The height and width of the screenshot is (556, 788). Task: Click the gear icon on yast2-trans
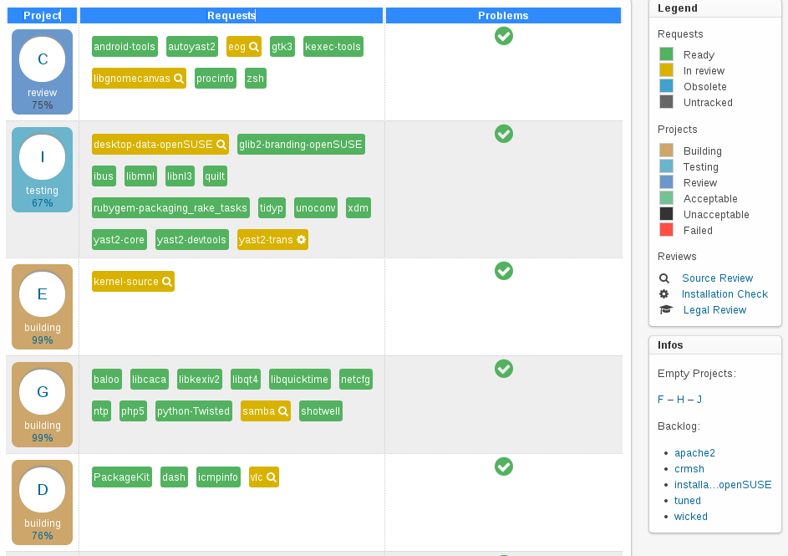301,240
